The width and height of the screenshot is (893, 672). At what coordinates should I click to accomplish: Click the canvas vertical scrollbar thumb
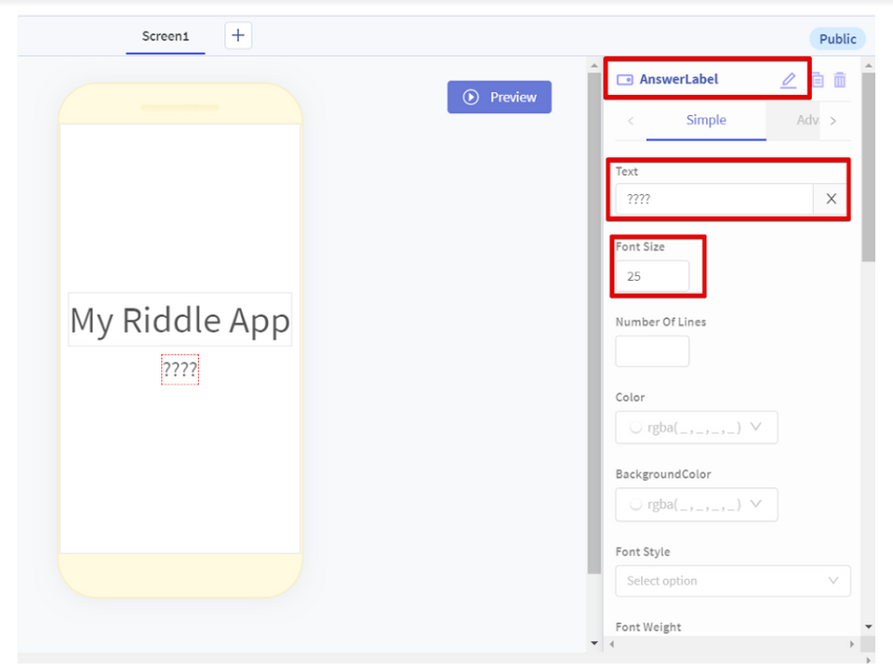[x=594, y=323]
